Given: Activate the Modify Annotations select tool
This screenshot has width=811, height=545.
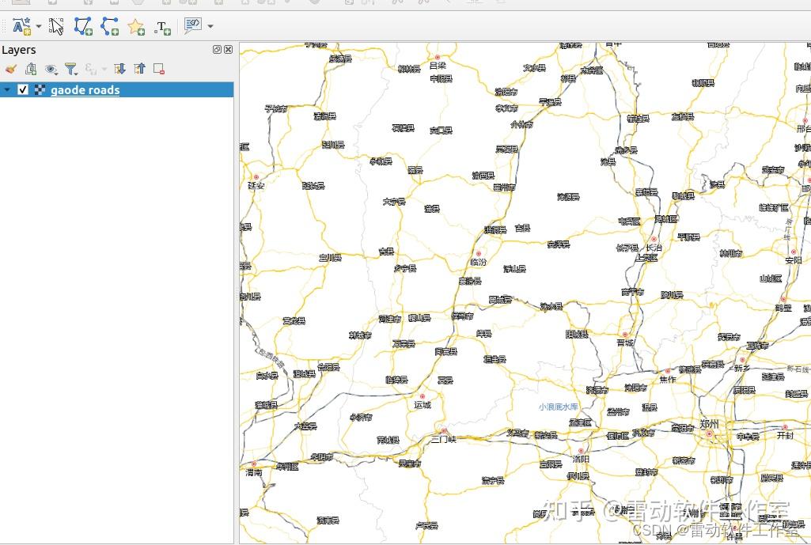Looking at the screenshot, I should [x=56, y=26].
